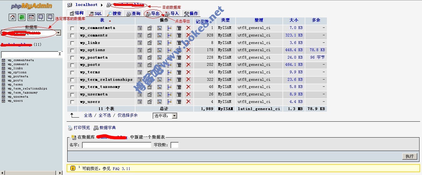Click the red delete icon for wp_posts
Viewport: 422px width, 175px height.
[x=188, y=65]
